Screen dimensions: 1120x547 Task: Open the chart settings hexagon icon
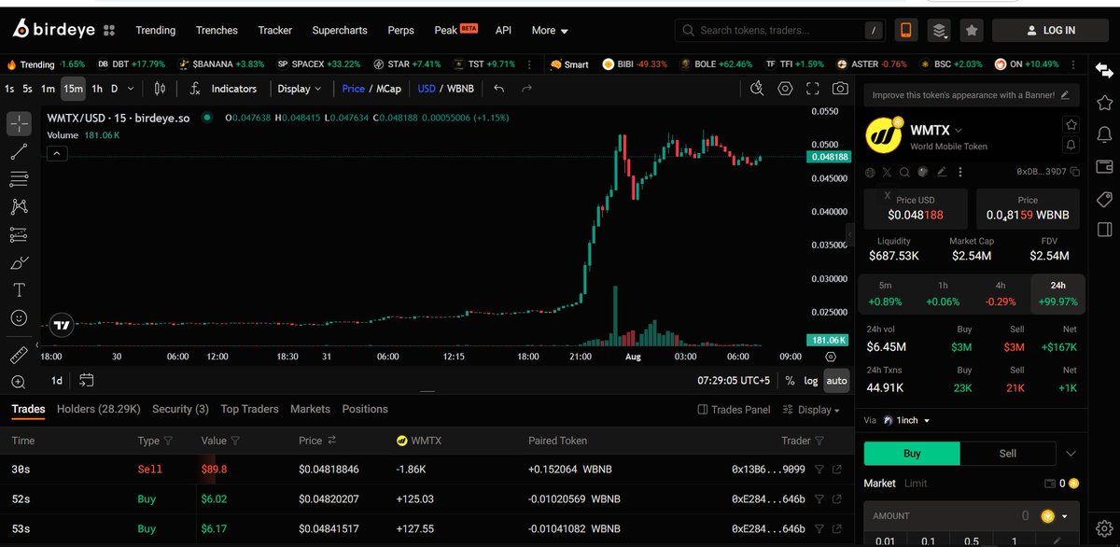[785, 89]
